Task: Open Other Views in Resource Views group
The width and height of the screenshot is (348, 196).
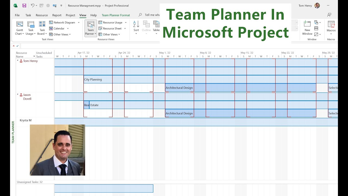Action: (x=109, y=35)
